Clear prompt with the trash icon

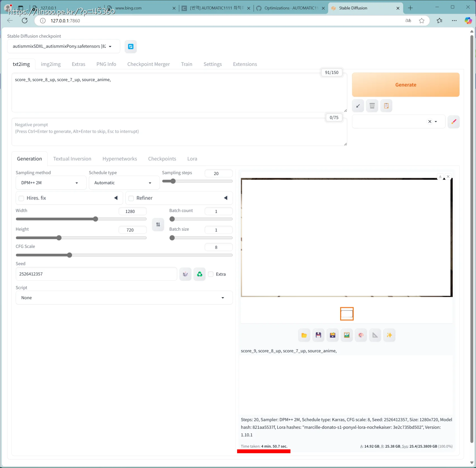coord(372,106)
